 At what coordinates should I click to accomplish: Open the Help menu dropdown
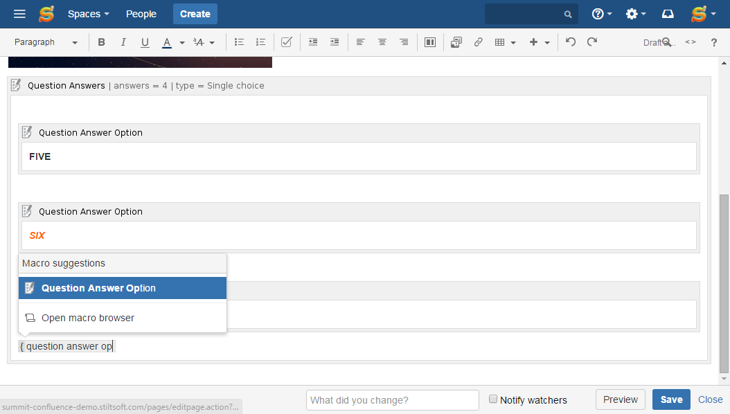(x=601, y=14)
